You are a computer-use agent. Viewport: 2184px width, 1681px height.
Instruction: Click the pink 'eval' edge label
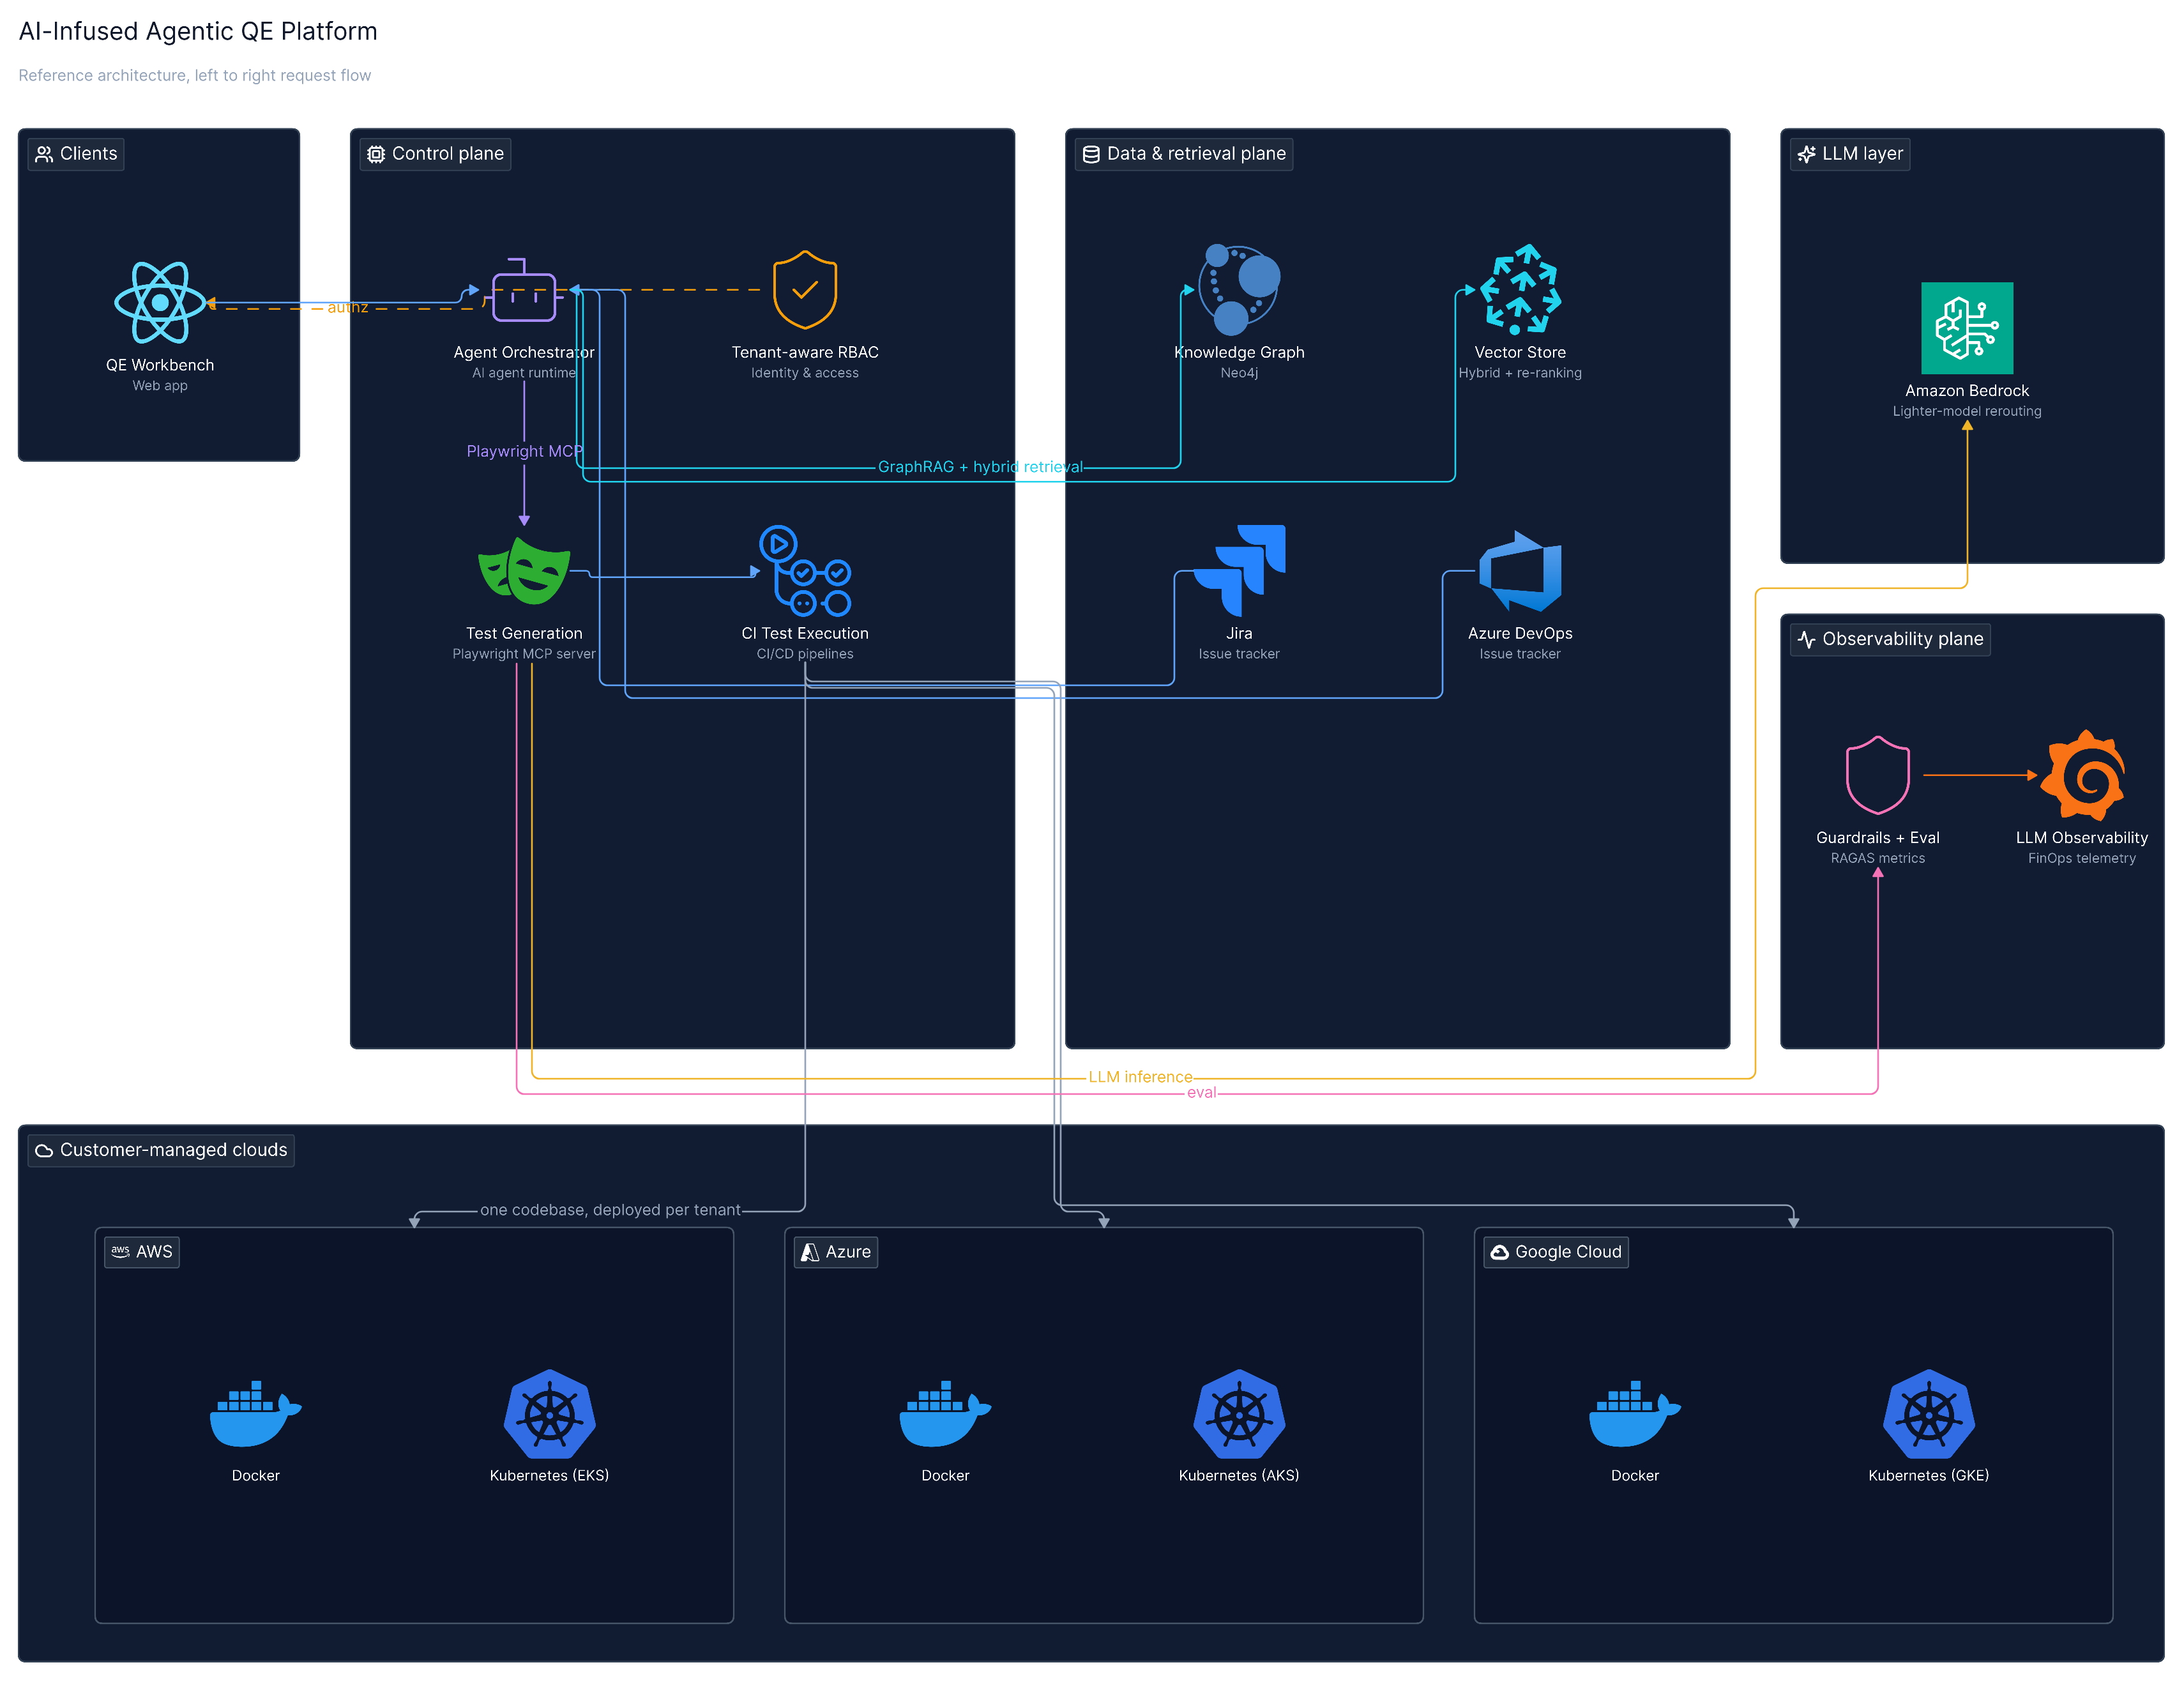[1201, 1093]
